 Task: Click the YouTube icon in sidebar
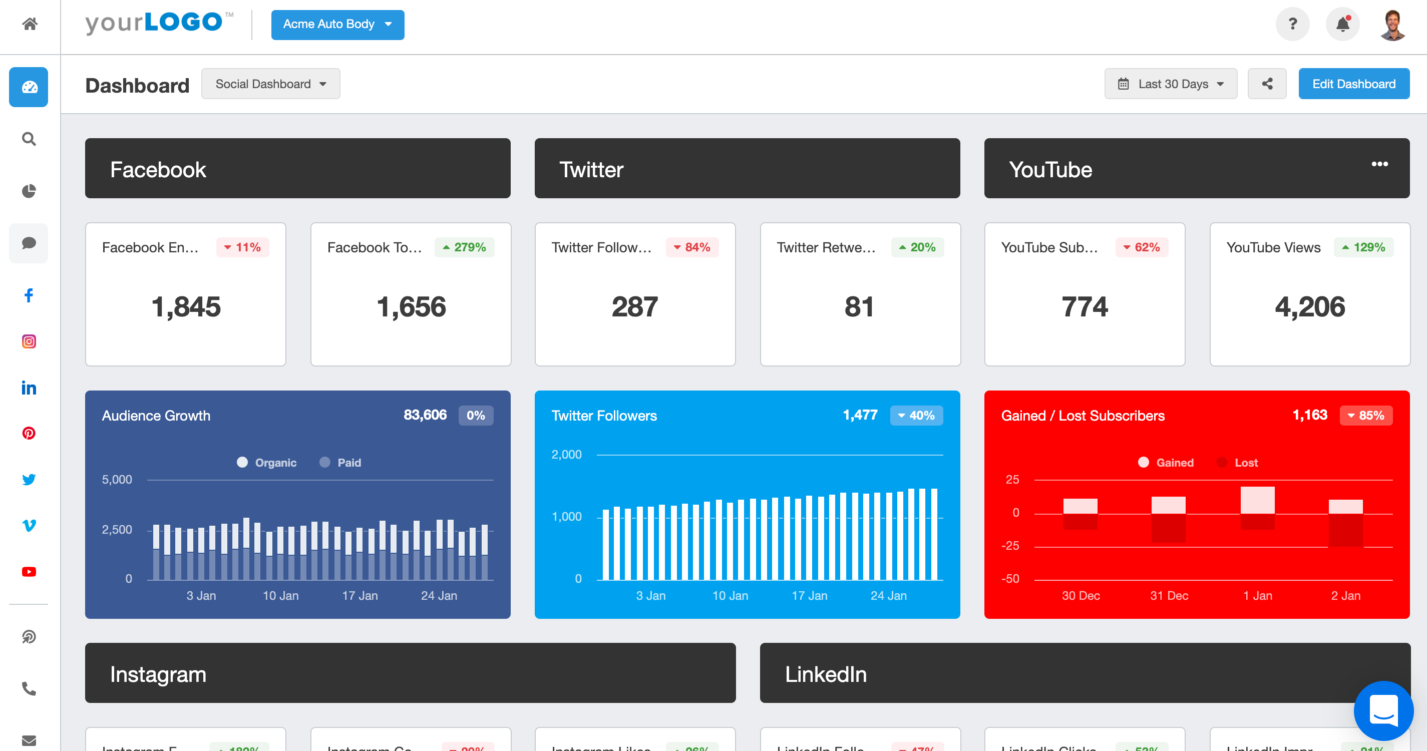(29, 570)
